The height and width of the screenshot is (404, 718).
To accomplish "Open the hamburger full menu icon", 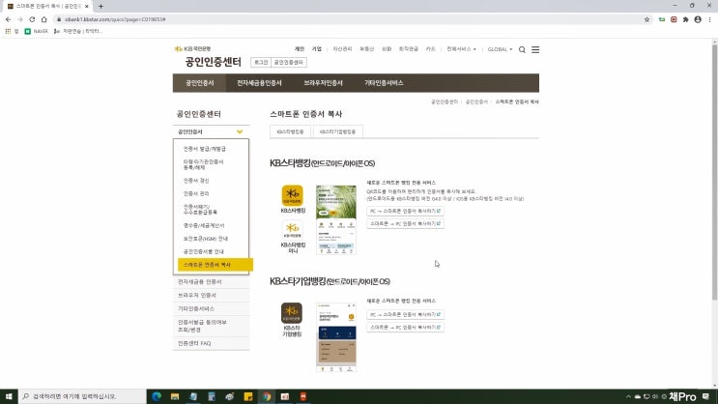I will click(535, 49).
